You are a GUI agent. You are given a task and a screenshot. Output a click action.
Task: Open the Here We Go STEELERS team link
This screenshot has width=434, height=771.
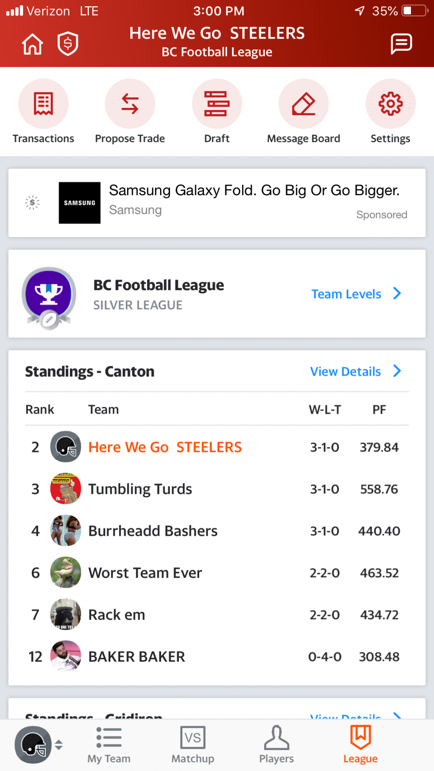click(165, 447)
